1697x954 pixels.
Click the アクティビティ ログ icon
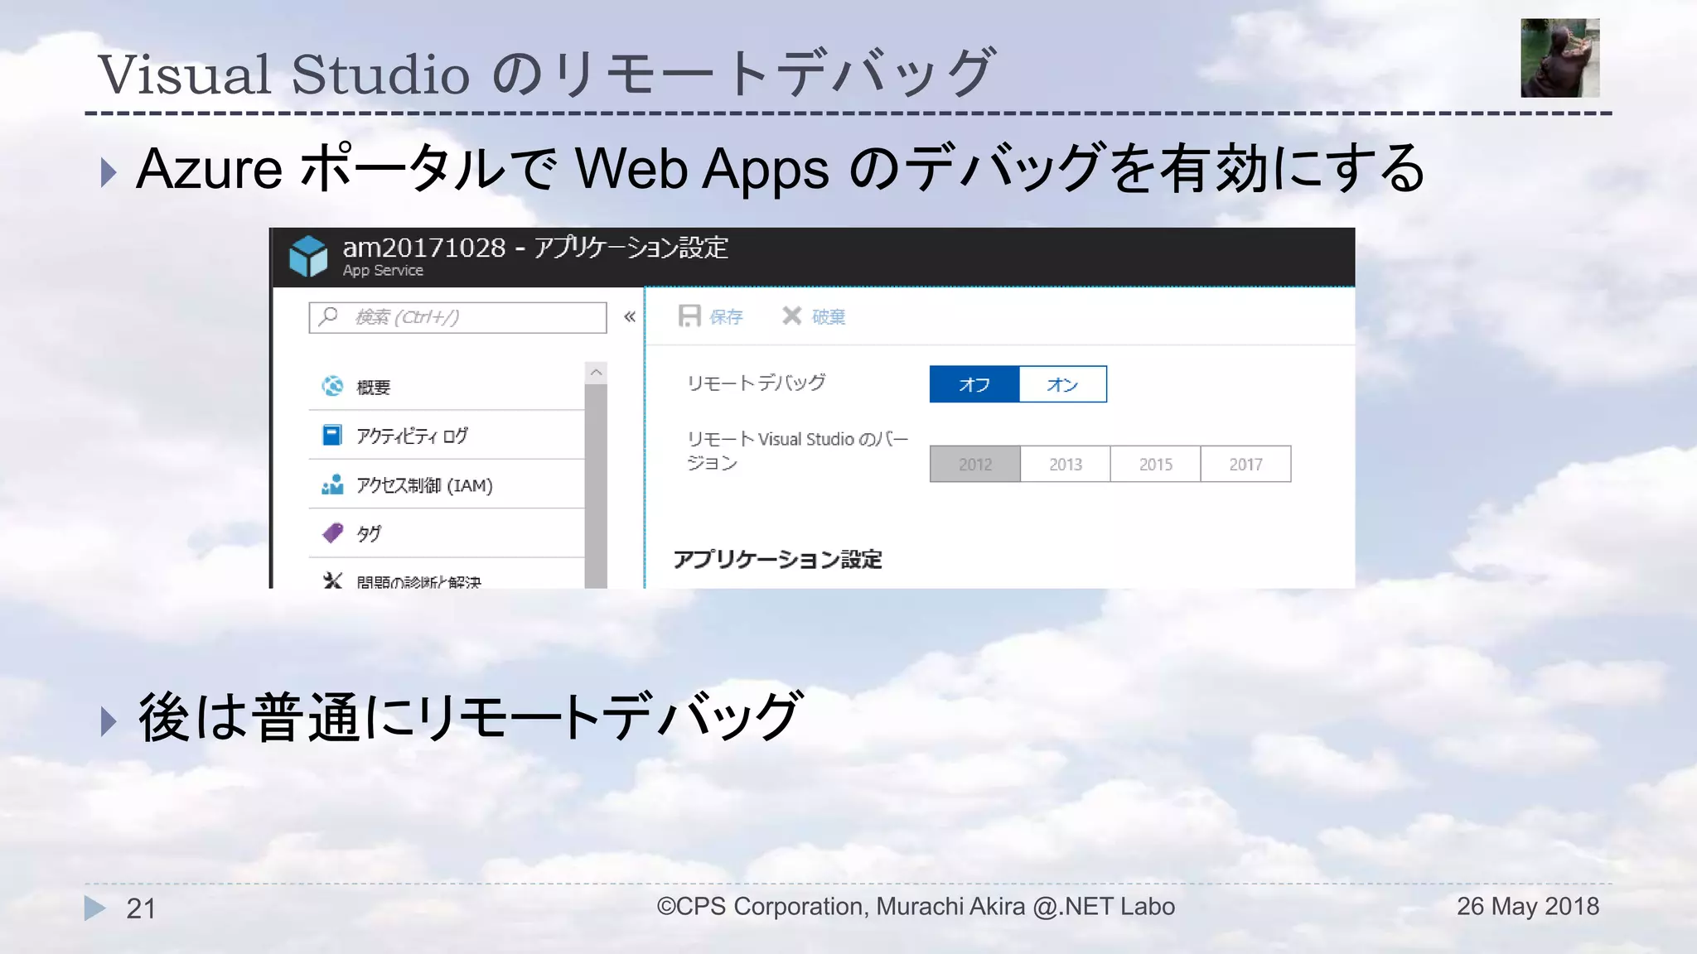pos(332,435)
